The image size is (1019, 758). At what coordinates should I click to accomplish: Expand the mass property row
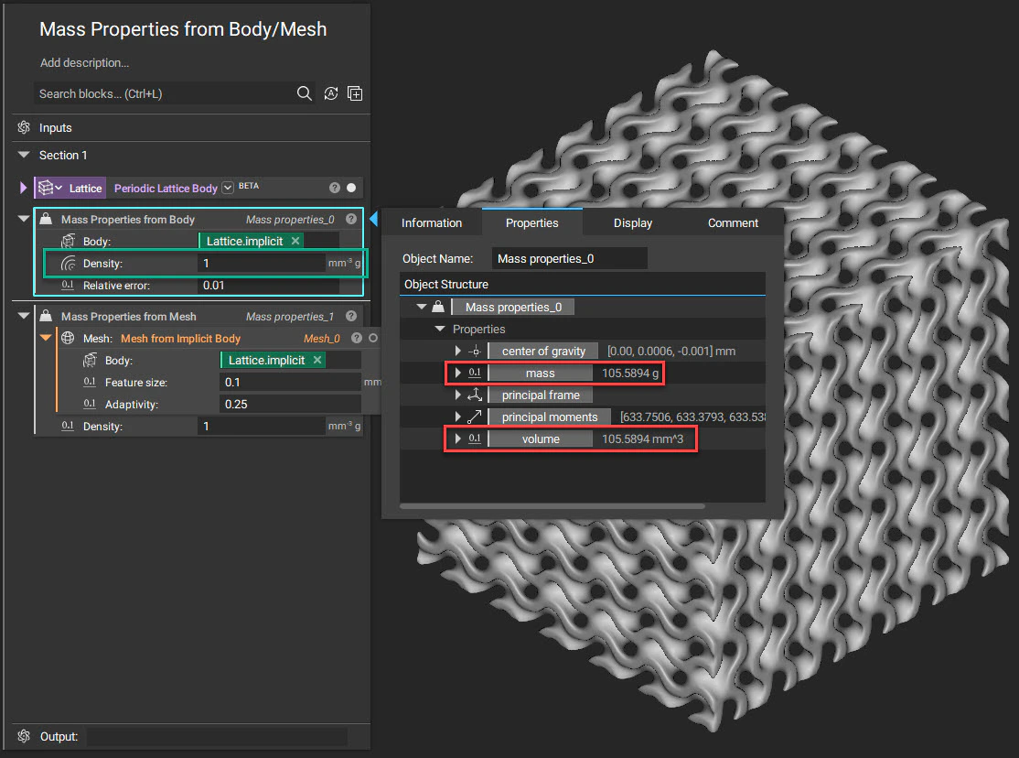click(458, 373)
